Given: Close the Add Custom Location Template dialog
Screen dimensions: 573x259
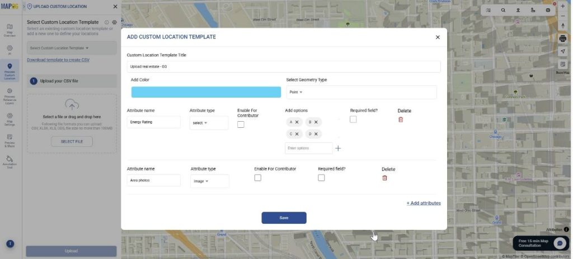Looking at the screenshot, I should [x=438, y=37].
